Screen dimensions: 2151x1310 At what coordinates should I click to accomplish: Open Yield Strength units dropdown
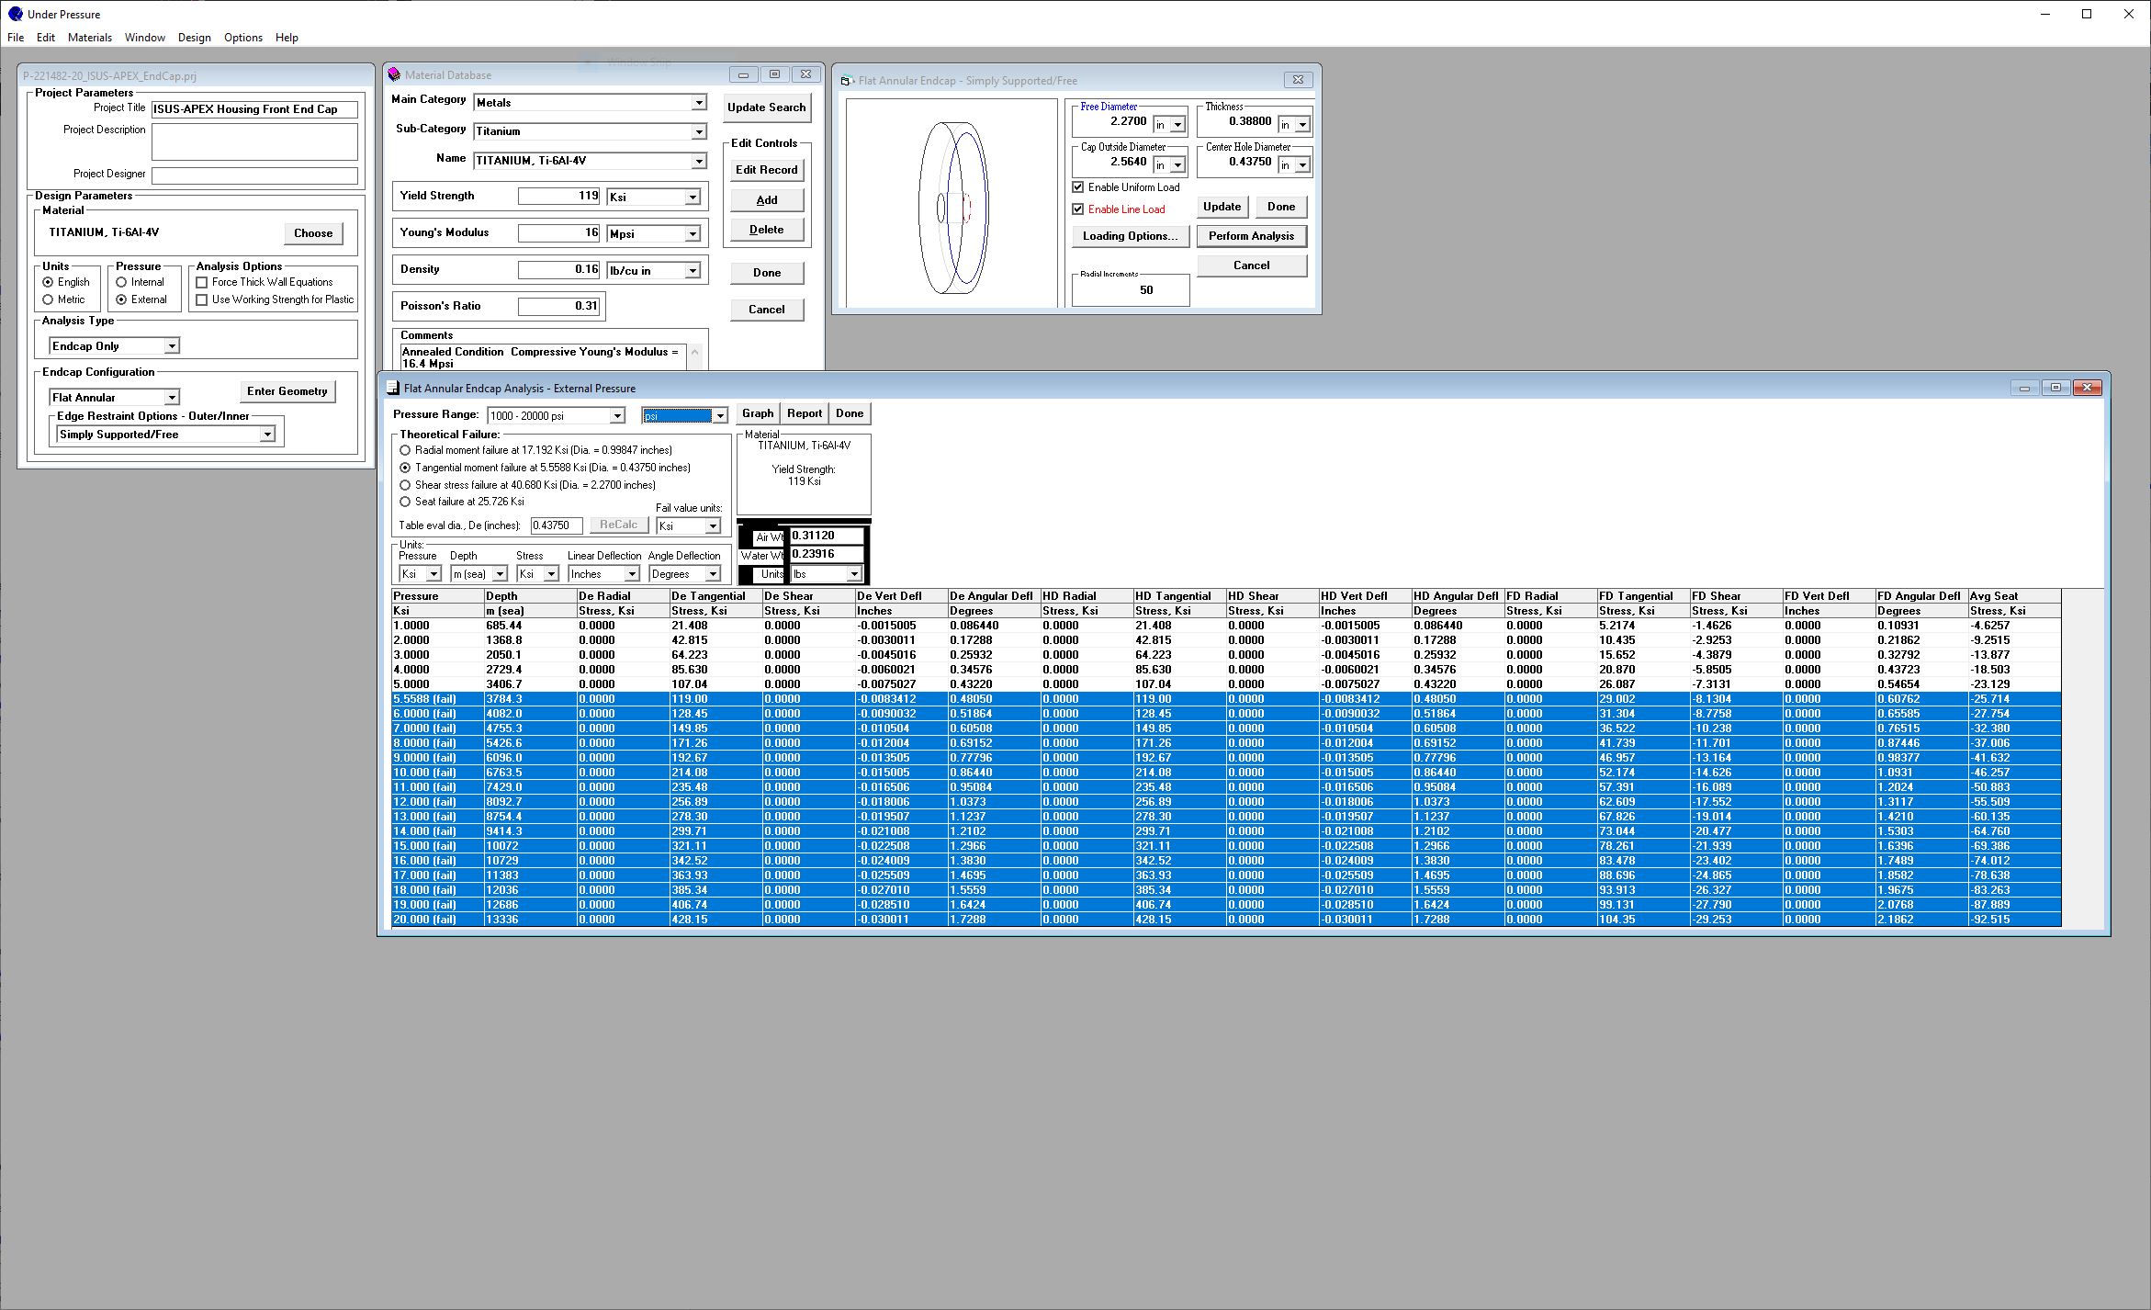tap(693, 197)
